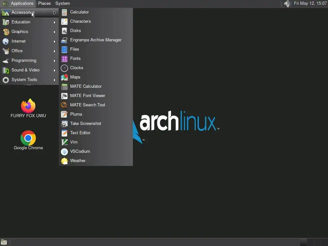Image resolution: width=328 pixels, height=246 pixels.
Task: Click the MATE Font Viewer label
Action: click(87, 95)
